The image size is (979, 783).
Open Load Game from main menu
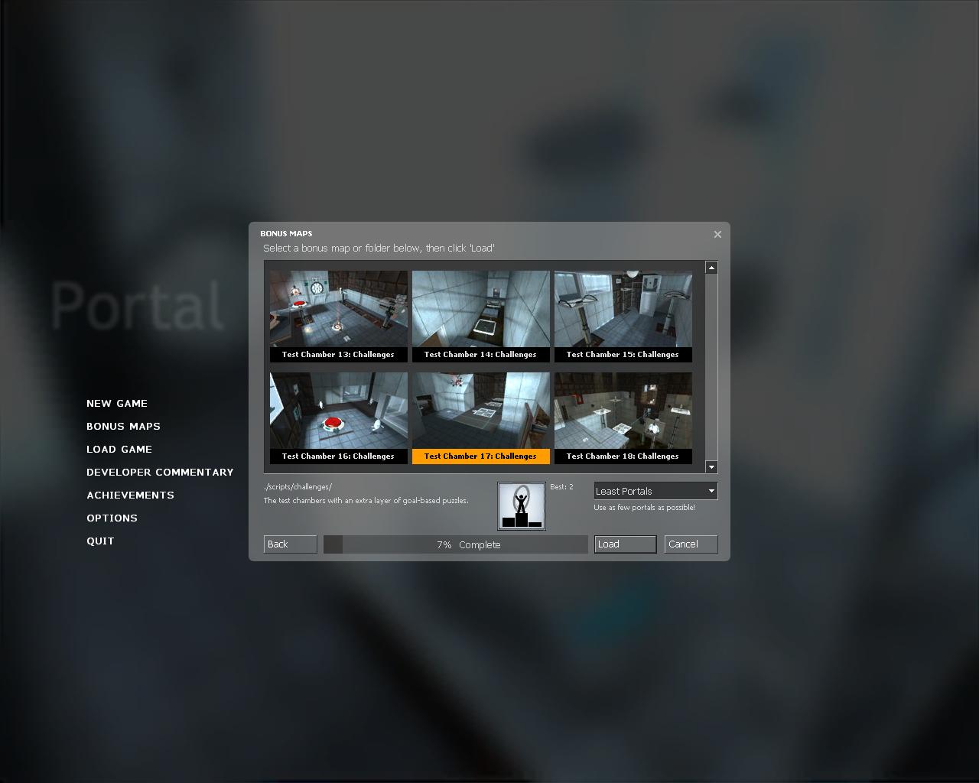click(119, 450)
